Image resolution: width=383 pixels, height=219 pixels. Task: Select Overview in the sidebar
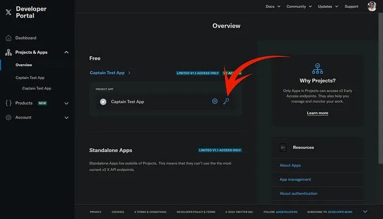click(x=24, y=65)
